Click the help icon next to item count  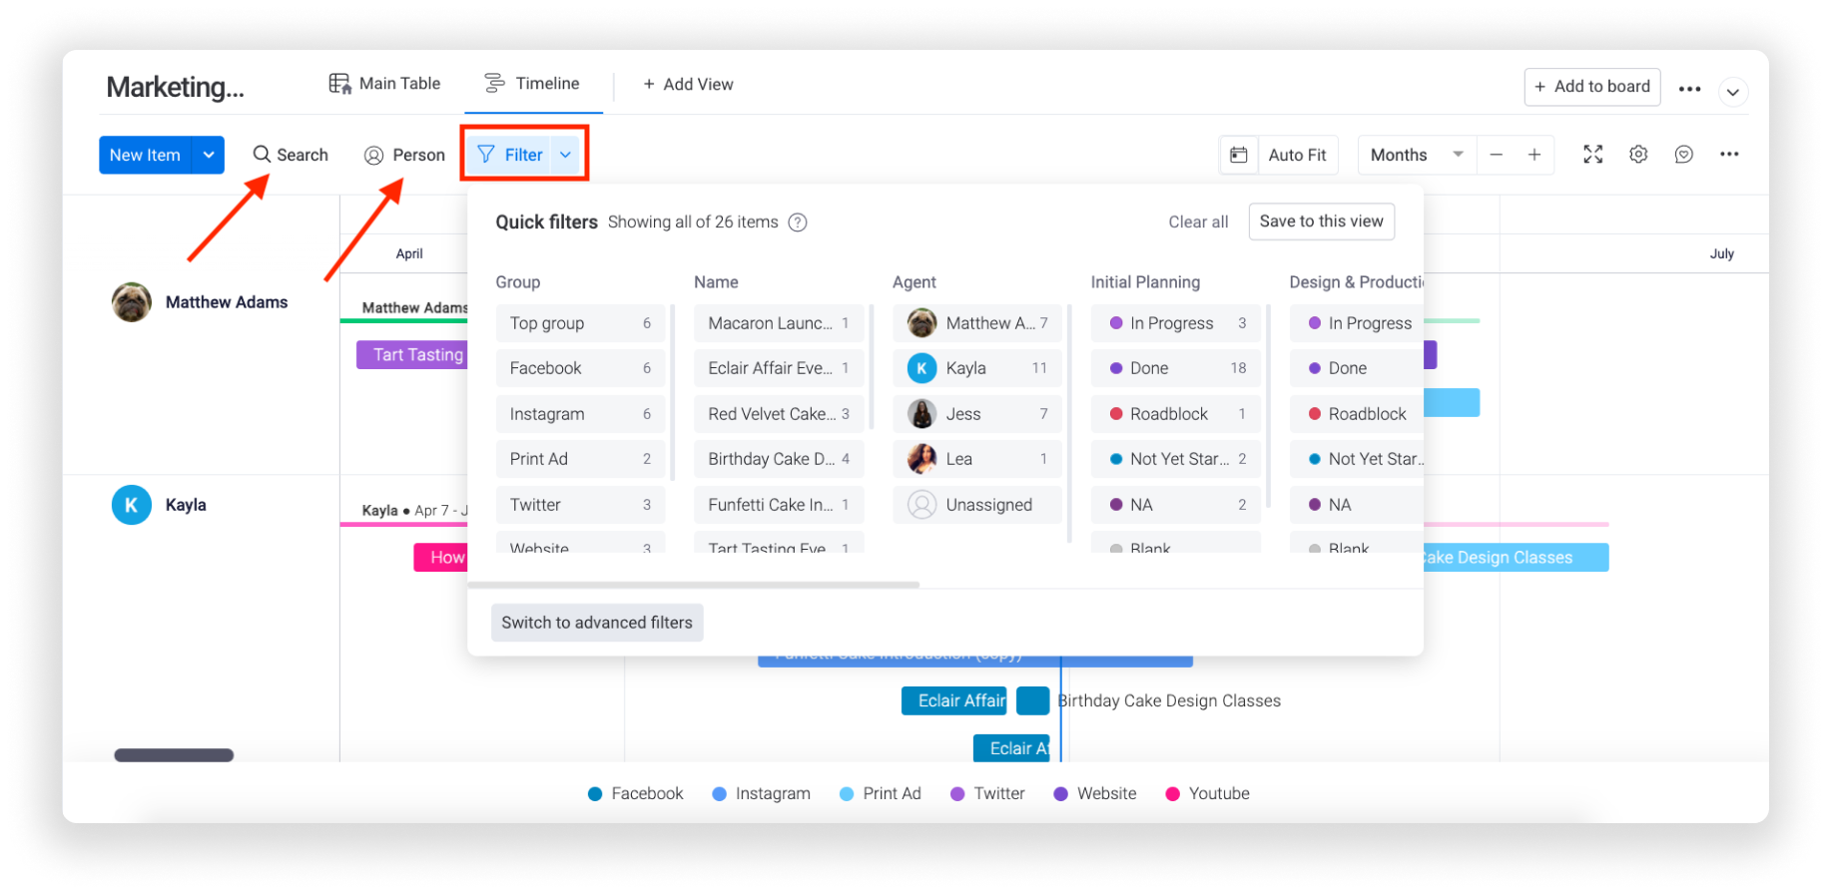tap(798, 223)
